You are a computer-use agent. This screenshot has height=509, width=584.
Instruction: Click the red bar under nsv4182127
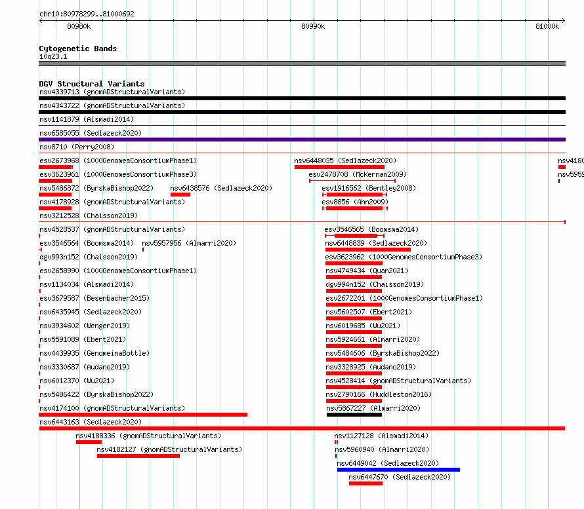click(138, 456)
